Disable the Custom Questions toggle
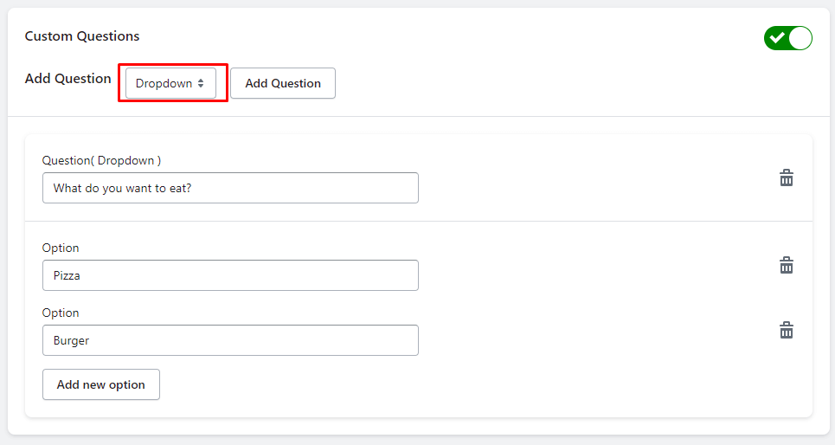Viewport: 835px width, 445px height. pyautogui.click(x=787, y=38)
